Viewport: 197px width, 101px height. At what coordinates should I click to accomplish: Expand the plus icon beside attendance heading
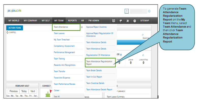121,55
